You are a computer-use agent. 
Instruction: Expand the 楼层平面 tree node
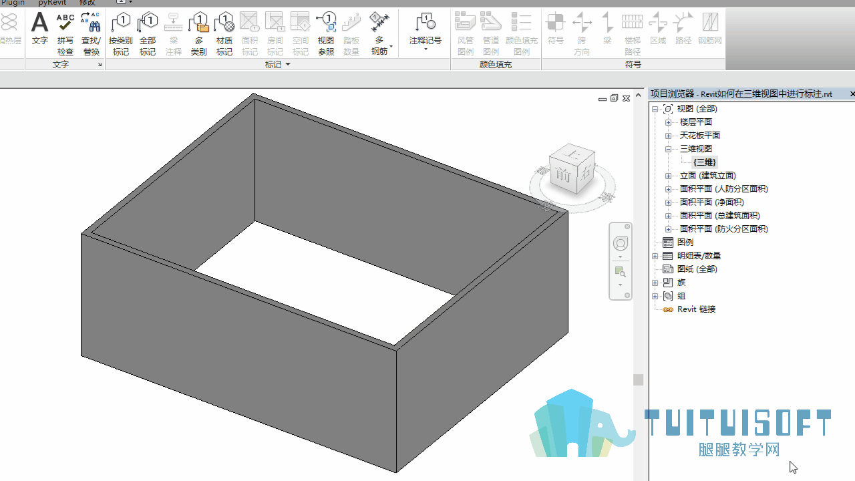coord(668,122)
